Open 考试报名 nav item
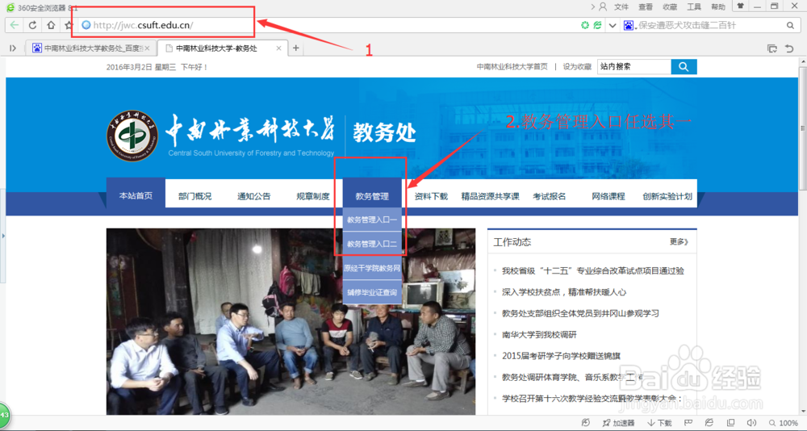Screen dimensions: 807x431 tap(549, 196)
